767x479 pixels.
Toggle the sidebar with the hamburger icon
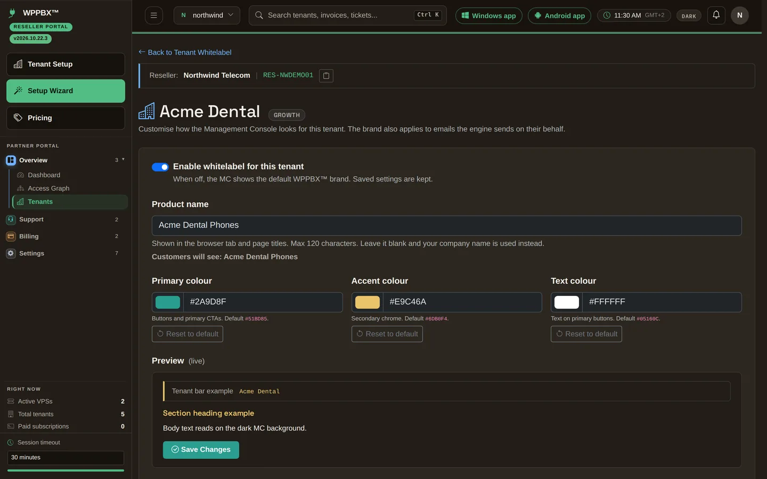pos(154,15)
